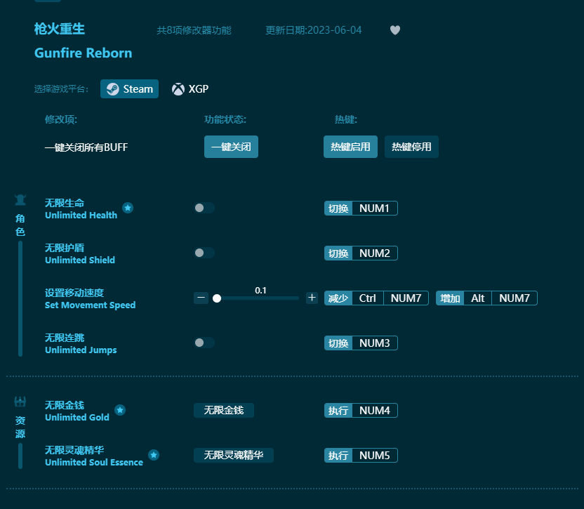This screenshot has height=509, width=584.
Task: Click the 一键关闭所有BUFF label
Action: 86,147
